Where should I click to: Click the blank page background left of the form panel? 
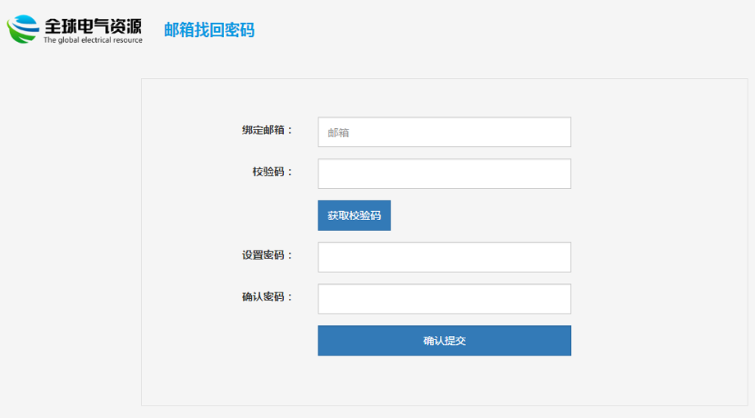(x=71, y=241)
